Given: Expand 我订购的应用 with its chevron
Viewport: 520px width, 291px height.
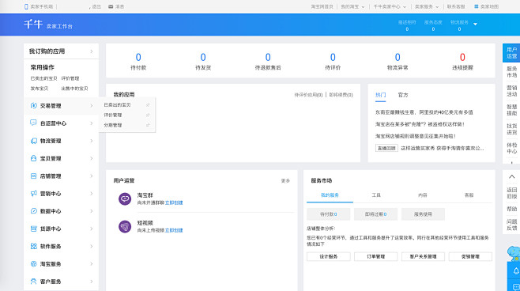Looking at the screenshot, I should [x=92, y=51].
